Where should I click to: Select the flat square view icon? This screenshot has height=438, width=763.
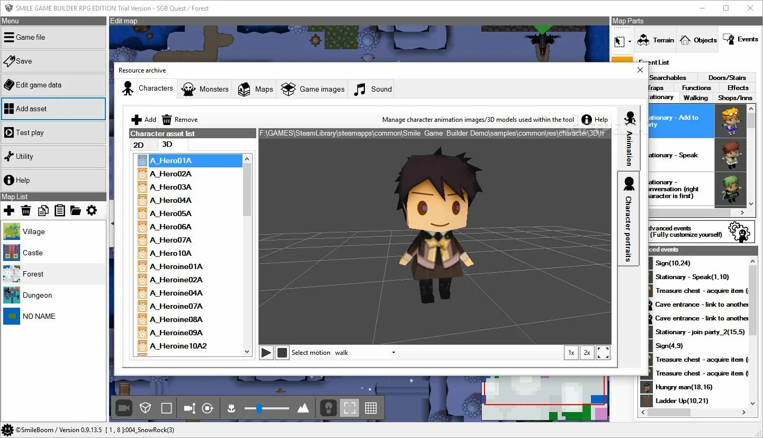[x=166, y=408]
